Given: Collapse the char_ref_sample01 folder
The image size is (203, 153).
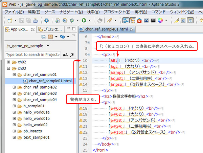Looking at the screenshot, I should [14, 74].
